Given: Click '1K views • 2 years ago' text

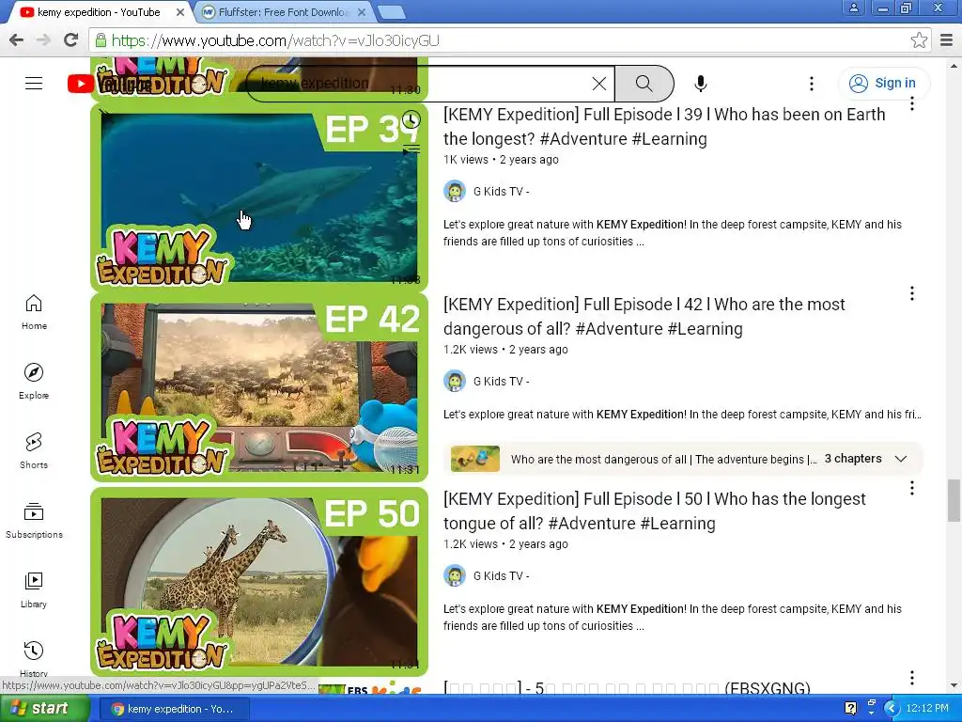Looking at the screenshot, I should tap(501, 160).
